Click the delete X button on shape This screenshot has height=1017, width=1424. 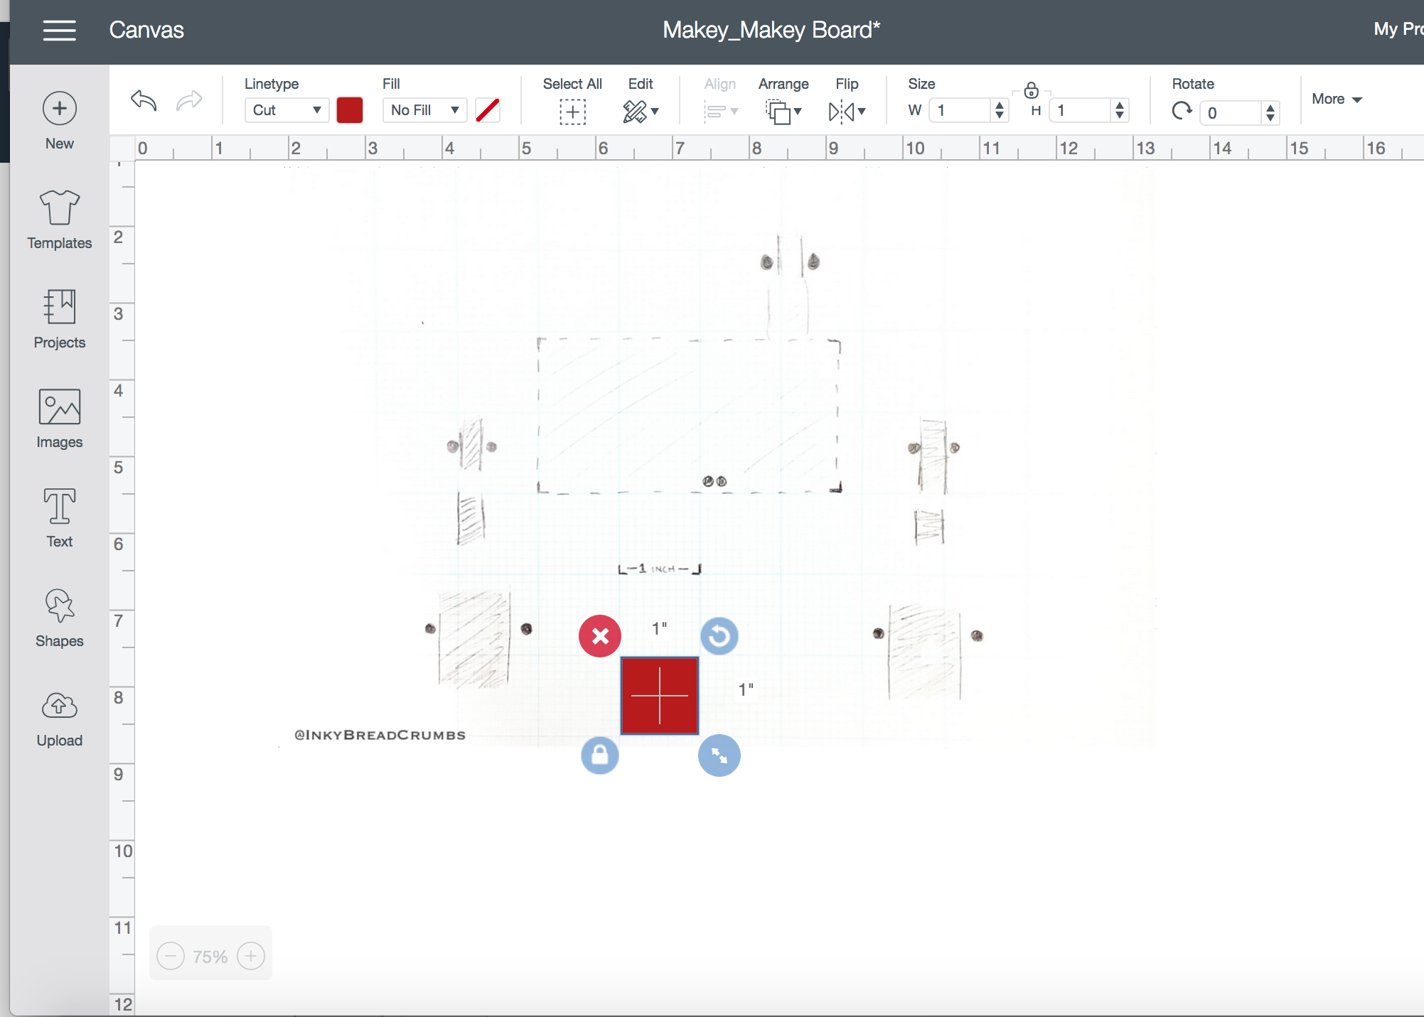click(600, 635)
